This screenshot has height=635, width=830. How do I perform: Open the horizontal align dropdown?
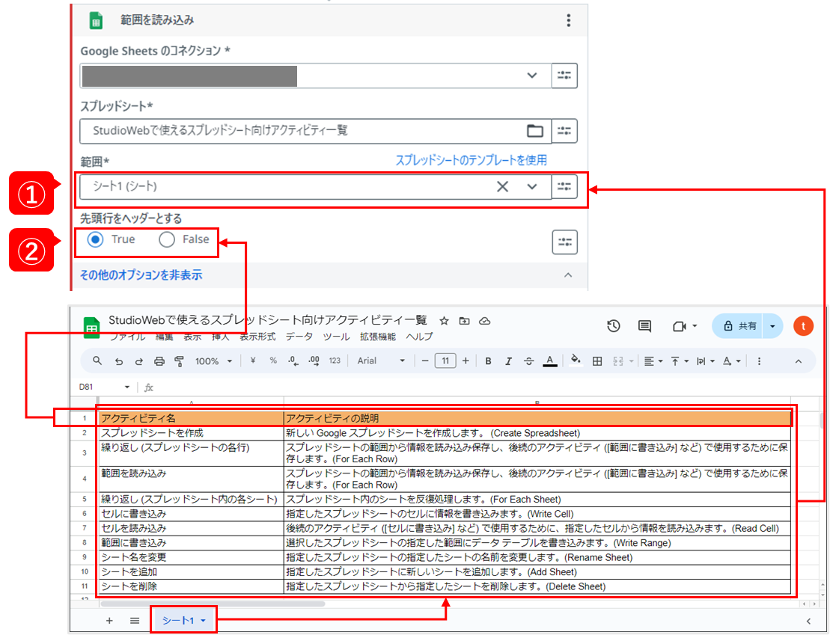tap(653, 361)
